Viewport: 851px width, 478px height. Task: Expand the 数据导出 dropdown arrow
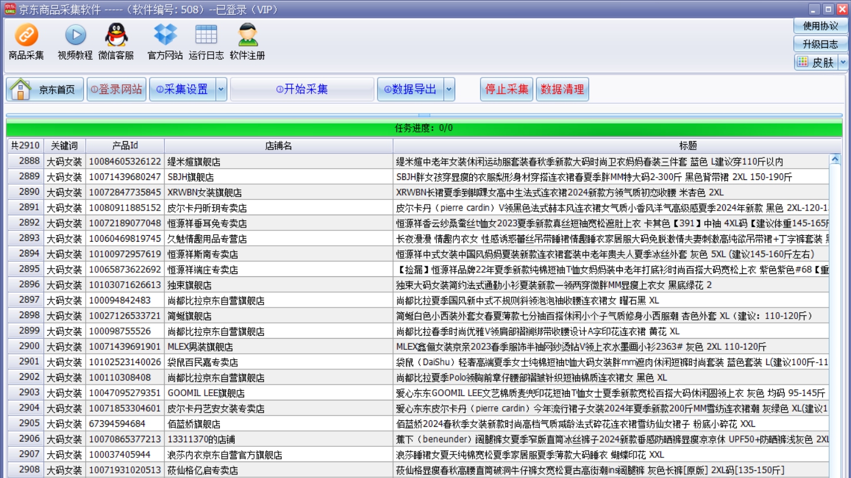(449, 89)
